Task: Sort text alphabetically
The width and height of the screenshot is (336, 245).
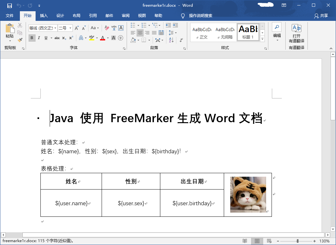Action: click(x=171, y=40)
